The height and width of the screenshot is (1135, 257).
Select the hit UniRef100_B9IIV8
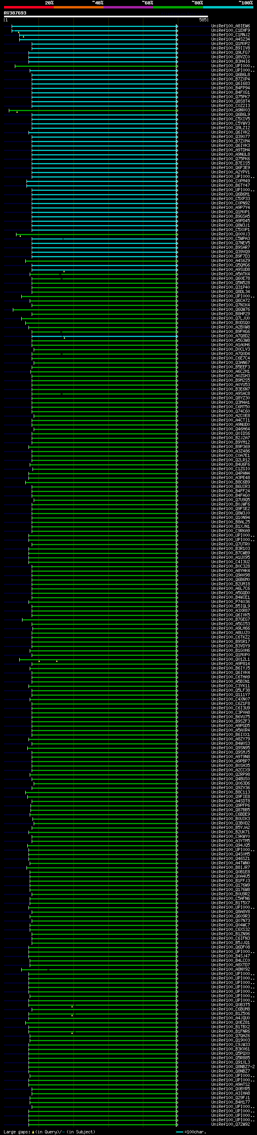(230, 48)
